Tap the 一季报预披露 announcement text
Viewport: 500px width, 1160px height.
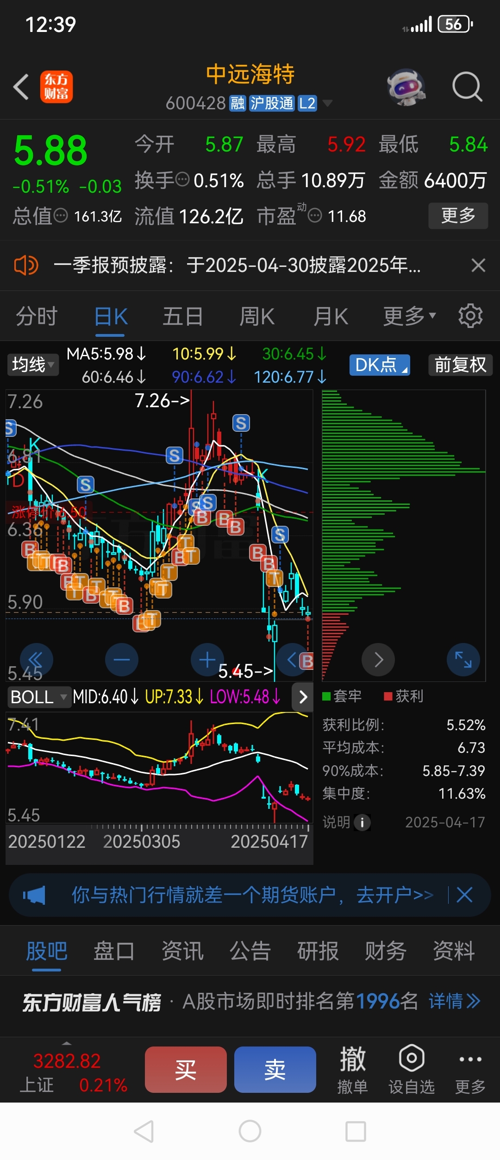point(237,265)
